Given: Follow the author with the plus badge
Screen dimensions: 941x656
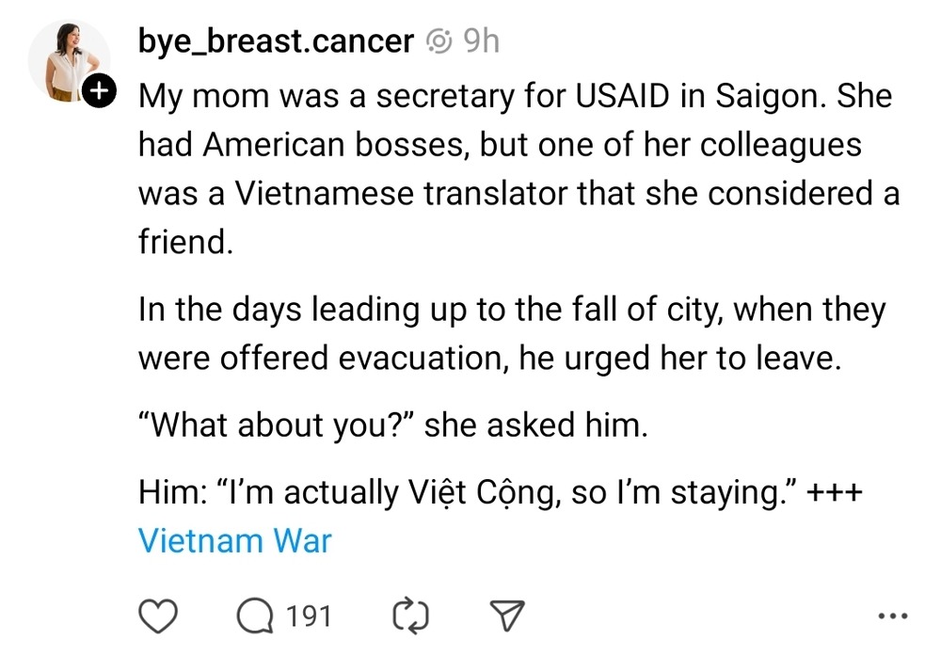Looking at the screenshot, I should (99, 91).
